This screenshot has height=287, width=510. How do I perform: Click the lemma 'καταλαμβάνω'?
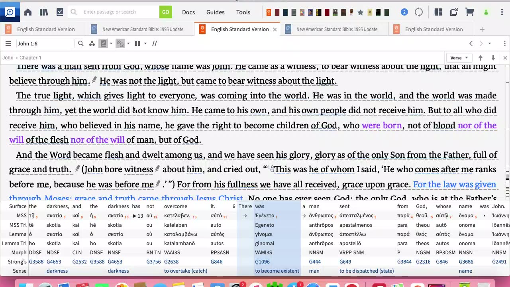pyautogui.click(x=180, y=234)
